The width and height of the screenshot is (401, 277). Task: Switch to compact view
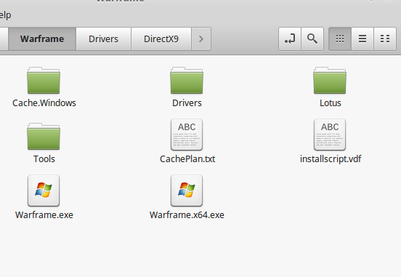(385, 39)
